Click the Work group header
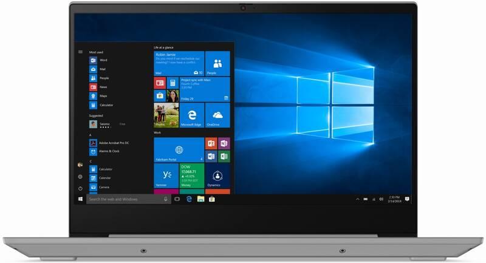The image size is (486, 263). pos(157,132)
